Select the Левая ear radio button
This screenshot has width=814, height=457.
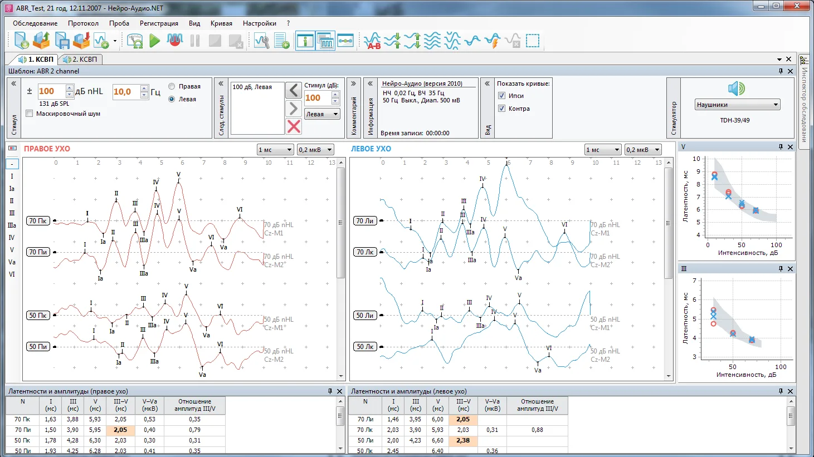172,99
